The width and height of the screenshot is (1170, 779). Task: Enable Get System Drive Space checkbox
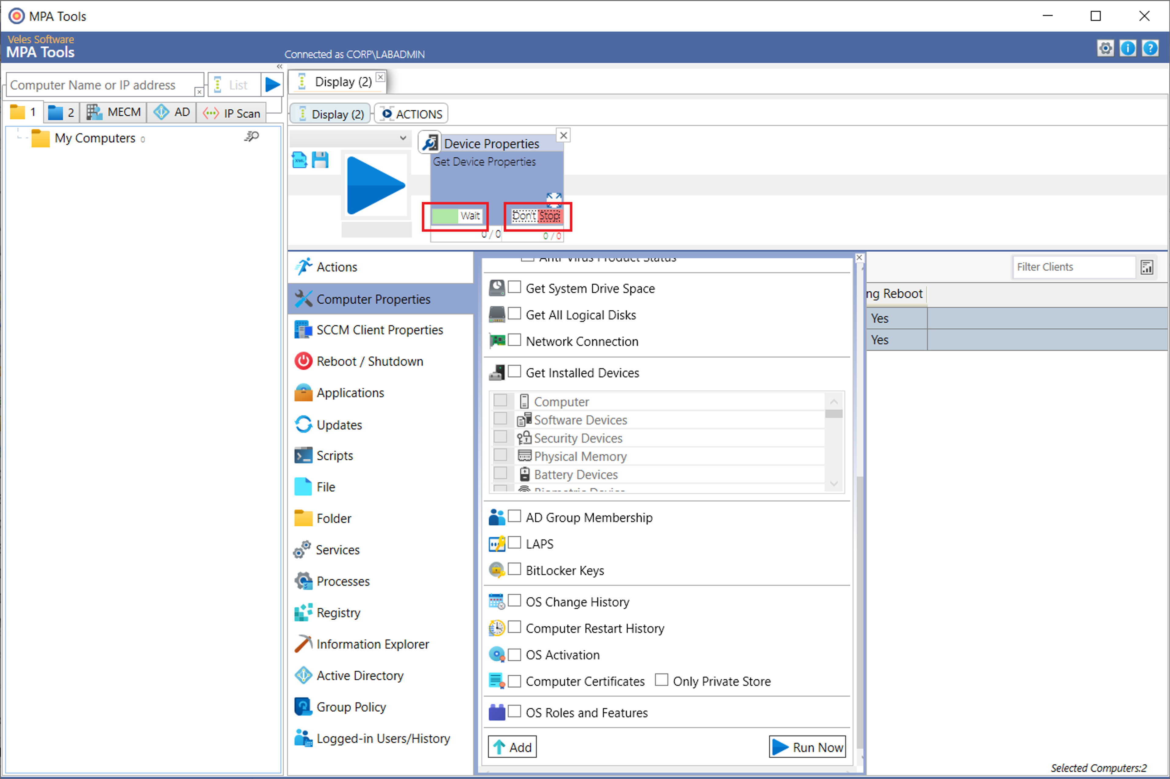(515, 287)
